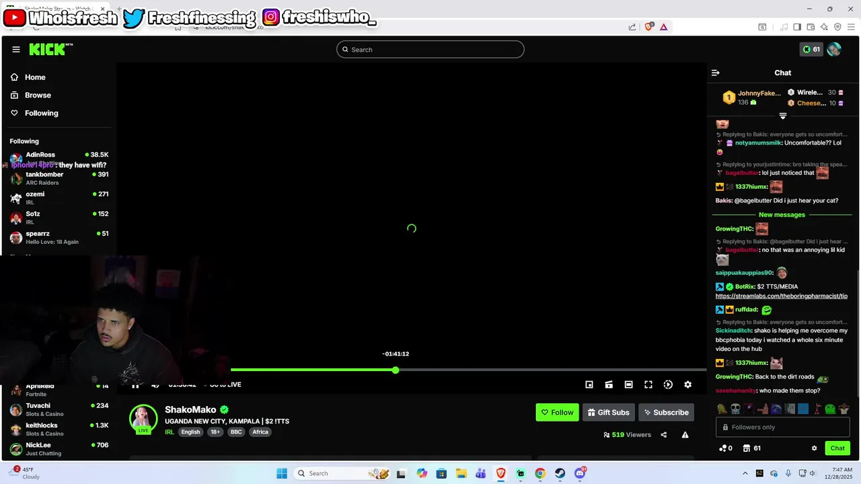This screenshot has width=861, height=484.
Task: Enter fullscreen on the video player
Action: pos(648,385)
